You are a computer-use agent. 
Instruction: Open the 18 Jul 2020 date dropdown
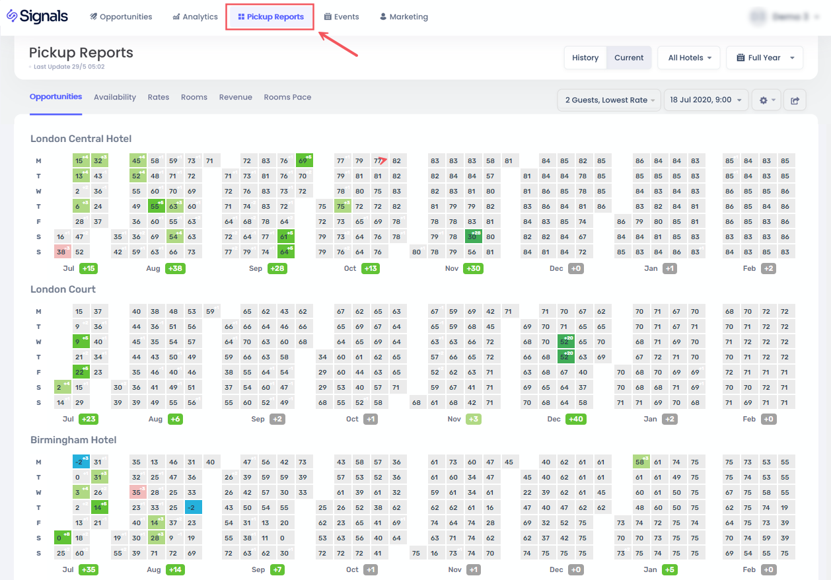click(705, 100)
